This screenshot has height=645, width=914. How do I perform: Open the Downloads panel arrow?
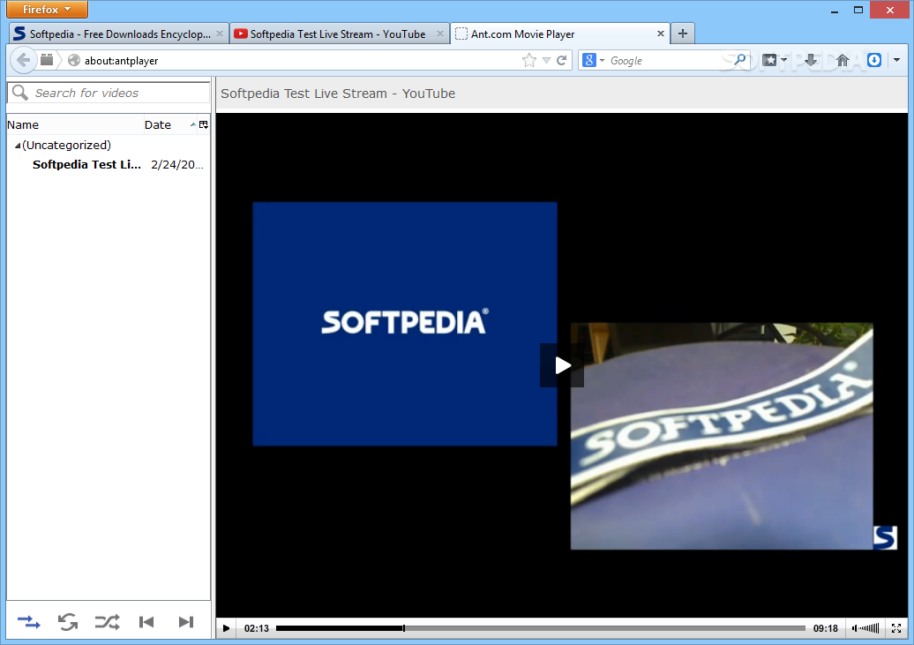pos(810,60)
